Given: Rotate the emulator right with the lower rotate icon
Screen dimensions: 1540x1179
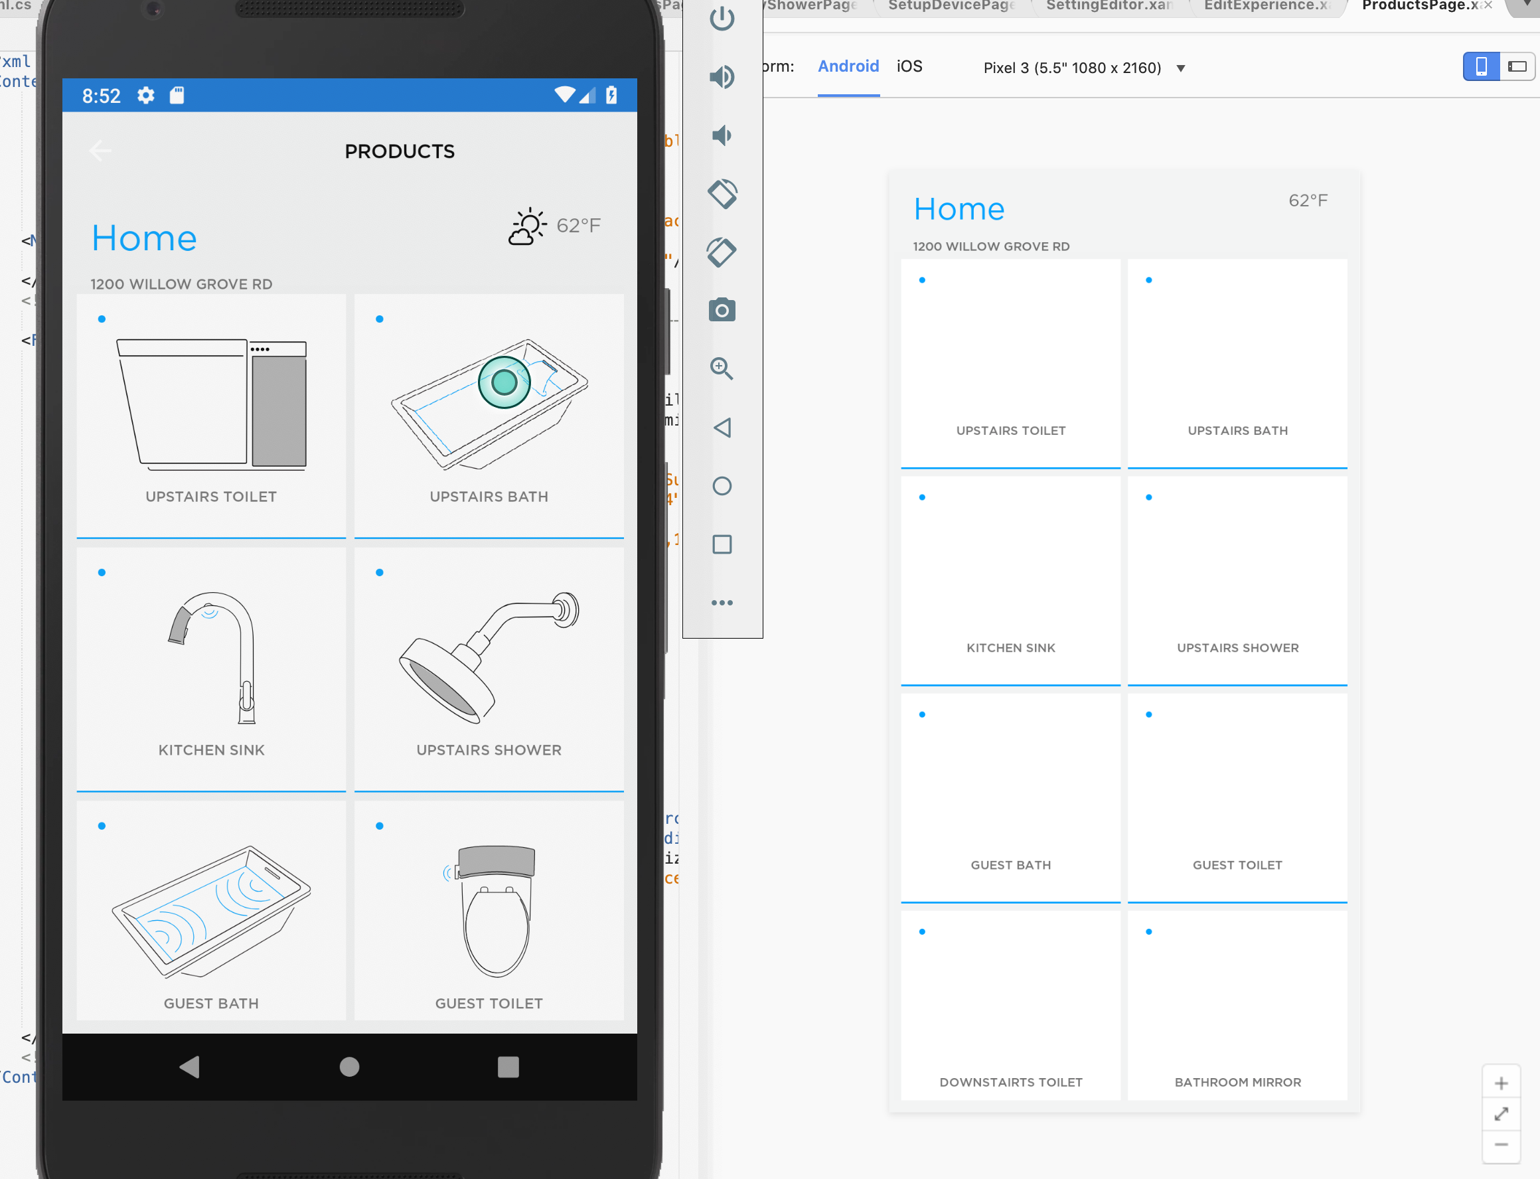Looking at the screenshot, I should (722, 252).
